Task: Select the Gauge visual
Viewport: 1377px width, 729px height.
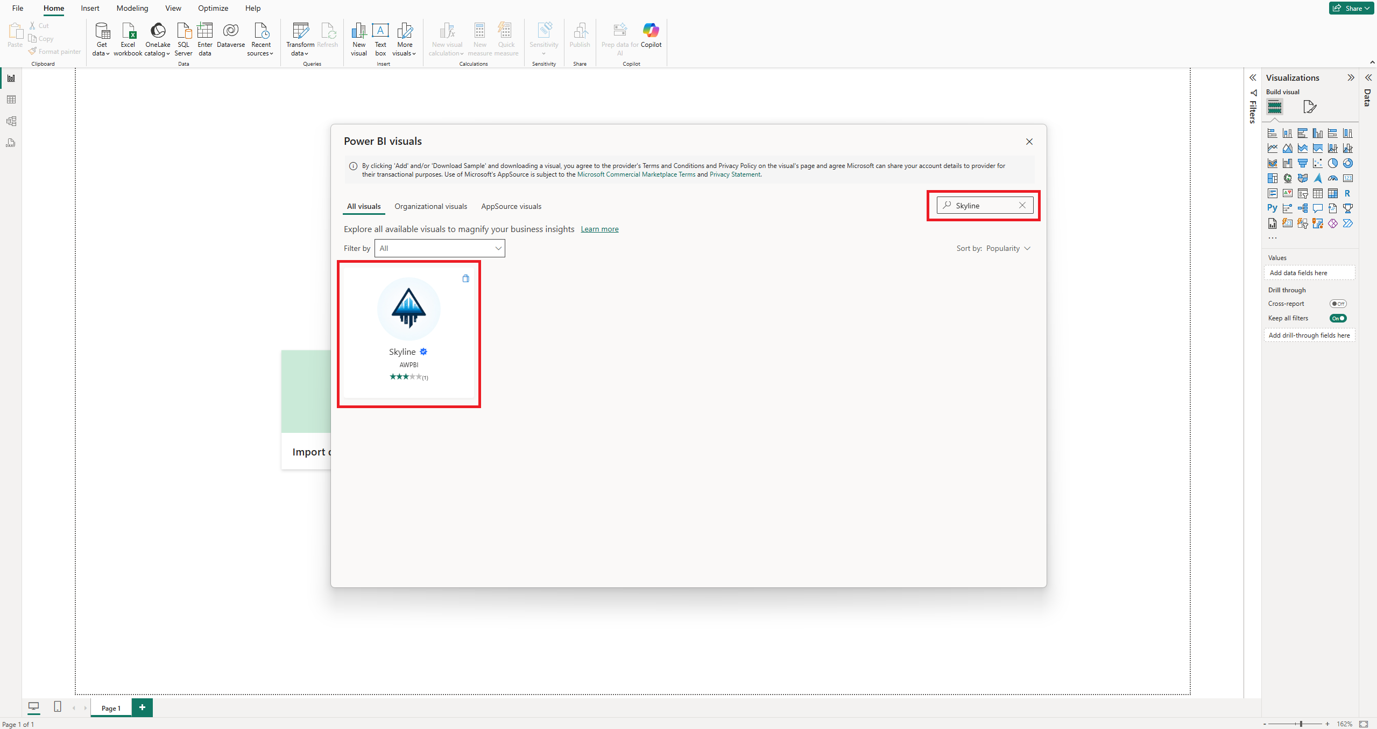Action: pyautogui.click(x=1333, y=178)
